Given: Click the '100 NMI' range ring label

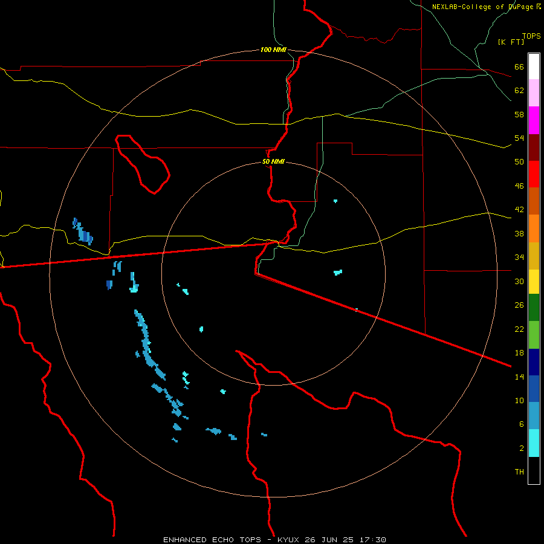Looking at the screenshot, I should pyautogui.click(x=273, y=50).
